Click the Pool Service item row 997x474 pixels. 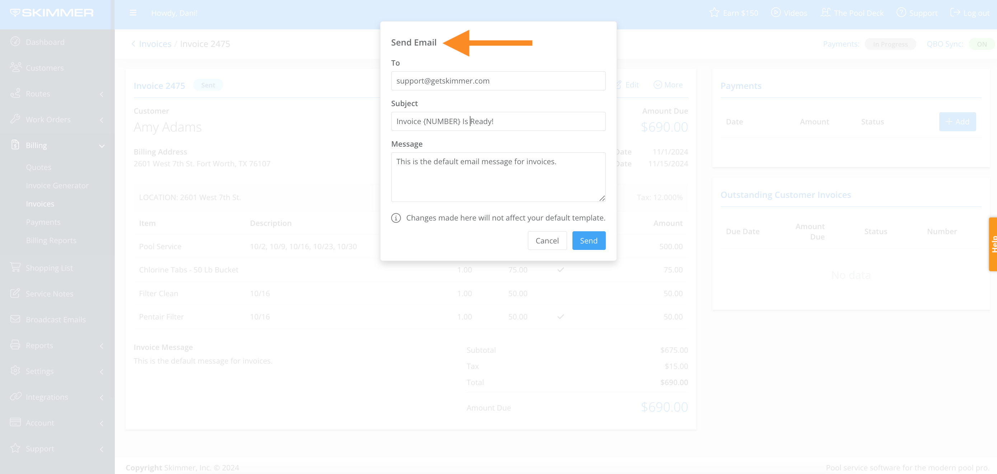[x=411, y=246]
